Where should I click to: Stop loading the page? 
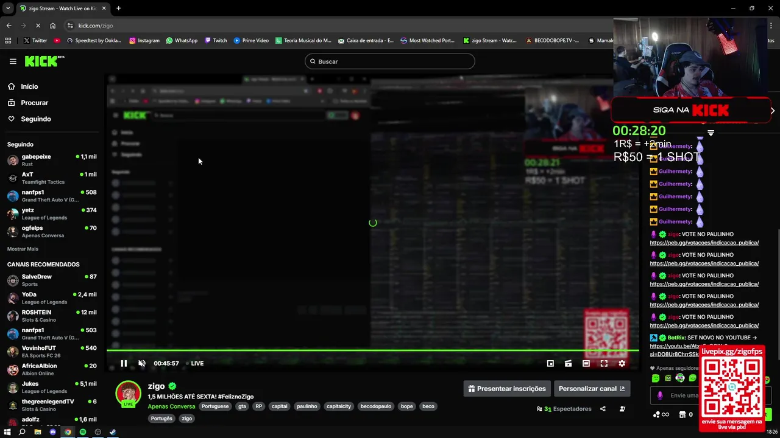point(38,26)
